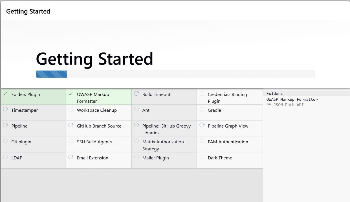Click the Credentials Binding Plugin pending circle
Image resolution: width=350 pixels, height=202 pixels.
click(x=202, y=93)
